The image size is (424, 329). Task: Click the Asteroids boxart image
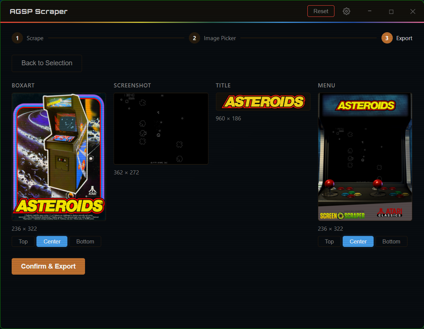click(59, 157)
